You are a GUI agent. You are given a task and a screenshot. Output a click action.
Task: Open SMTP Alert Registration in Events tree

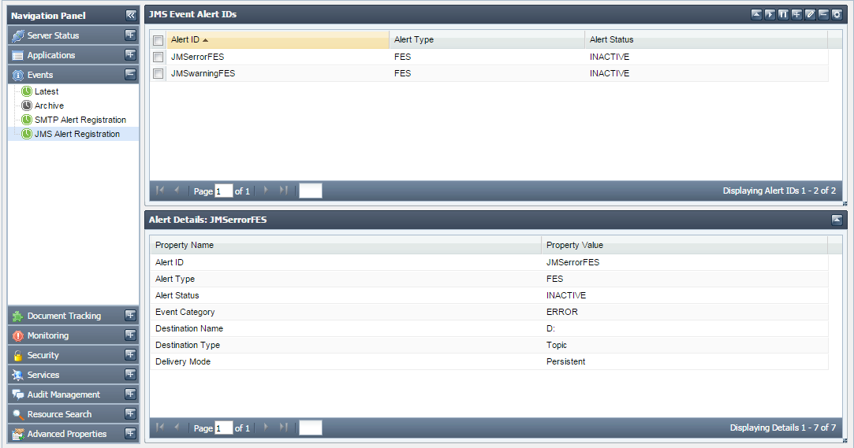[x=80, y=120]
